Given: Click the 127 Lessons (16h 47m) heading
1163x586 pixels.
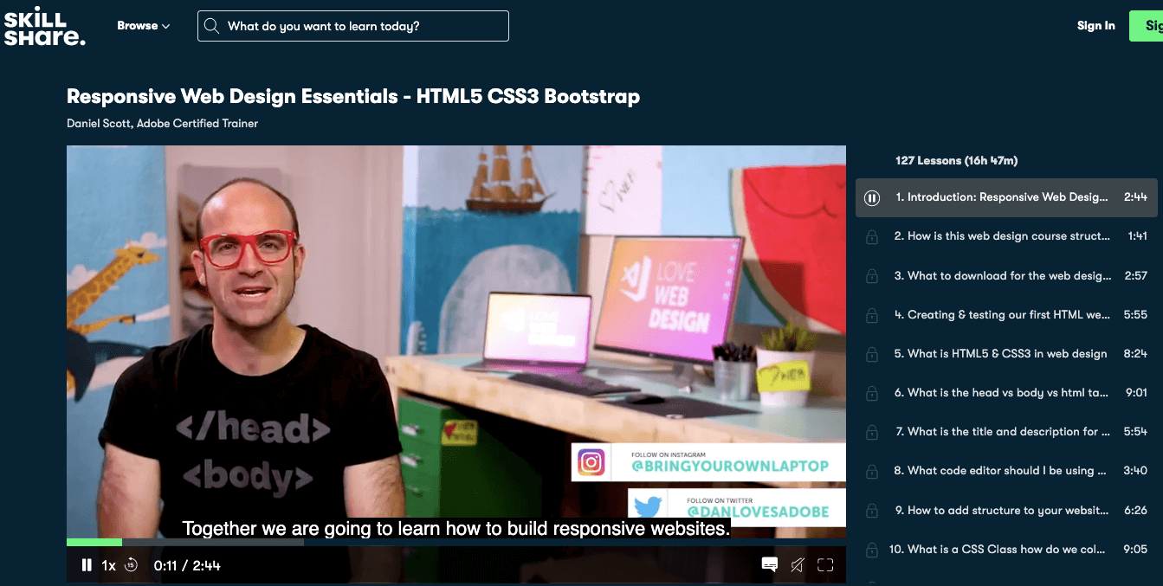Looking at the screenshot, I should click(x=956, y=161).
